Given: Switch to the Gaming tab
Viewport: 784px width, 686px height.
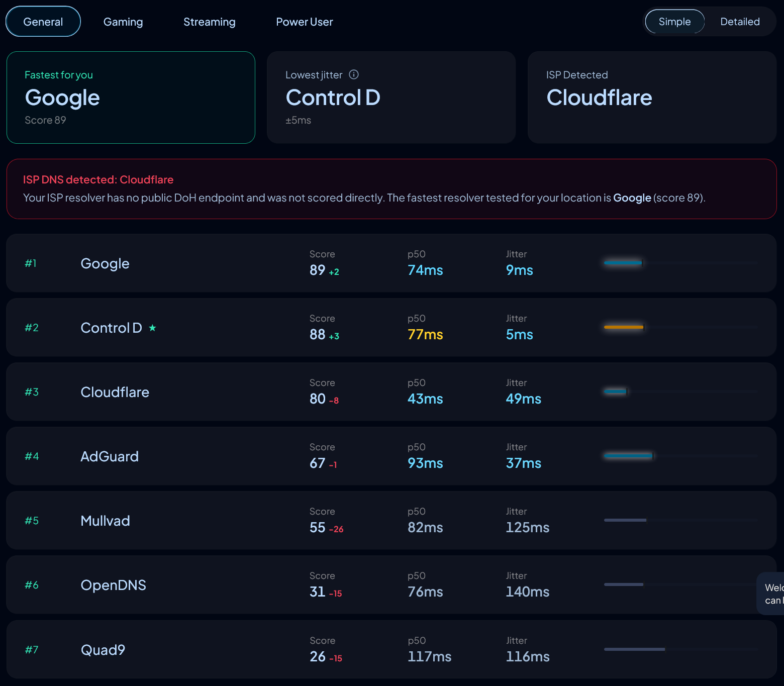Looking at the screenshot, I should coord(123,22).
